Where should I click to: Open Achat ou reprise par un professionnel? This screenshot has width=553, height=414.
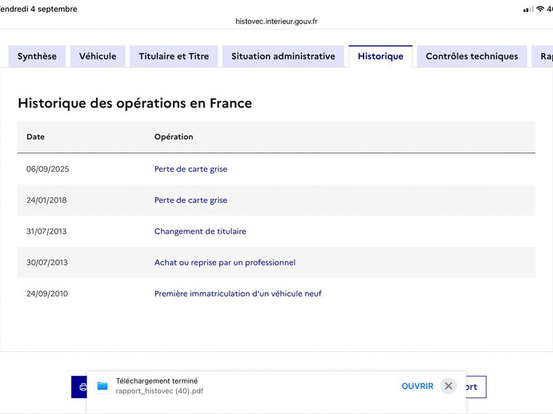225,262
